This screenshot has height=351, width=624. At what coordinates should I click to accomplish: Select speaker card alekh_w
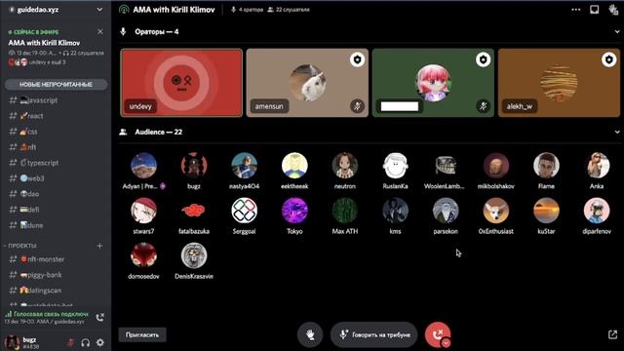tap(559, 83)
